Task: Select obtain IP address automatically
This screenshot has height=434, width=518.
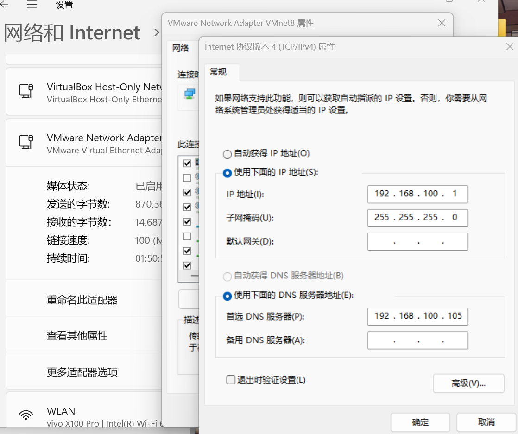Action: pyautogui.click(x=227, y=154)
